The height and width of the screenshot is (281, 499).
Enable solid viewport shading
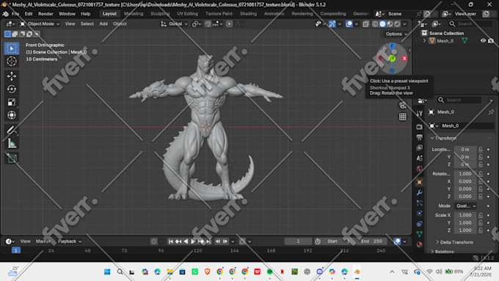point(382,24)
